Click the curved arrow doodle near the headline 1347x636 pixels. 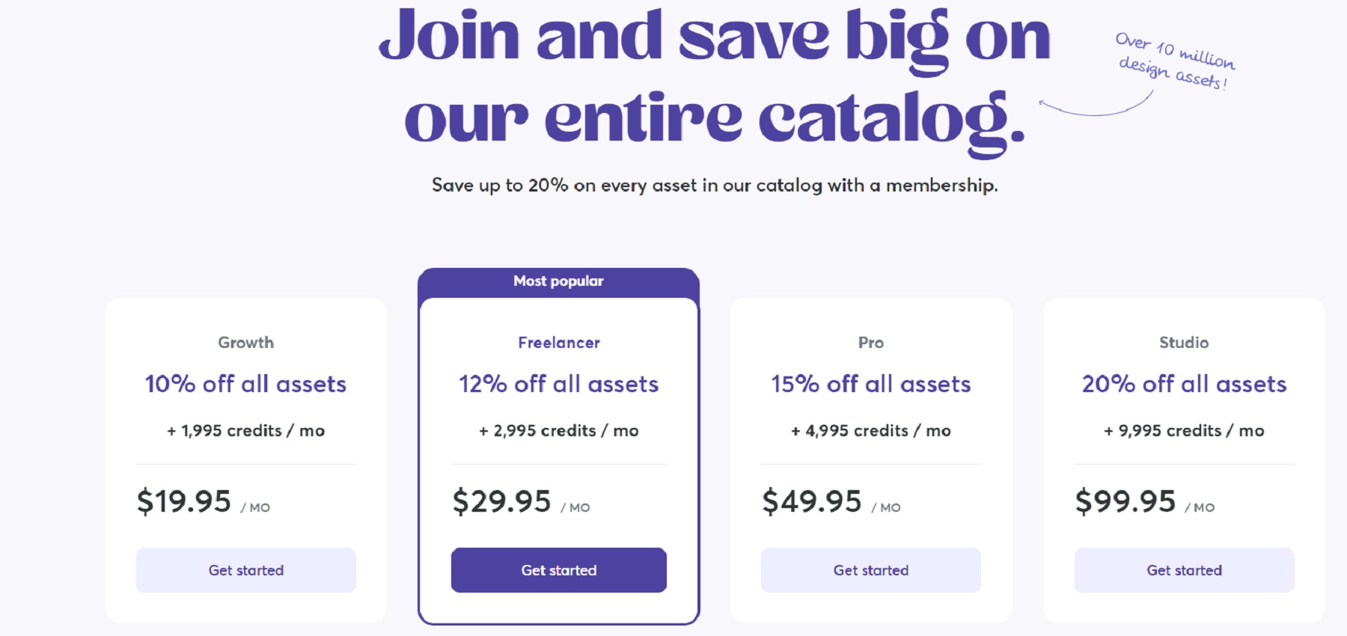point(1096,105)
